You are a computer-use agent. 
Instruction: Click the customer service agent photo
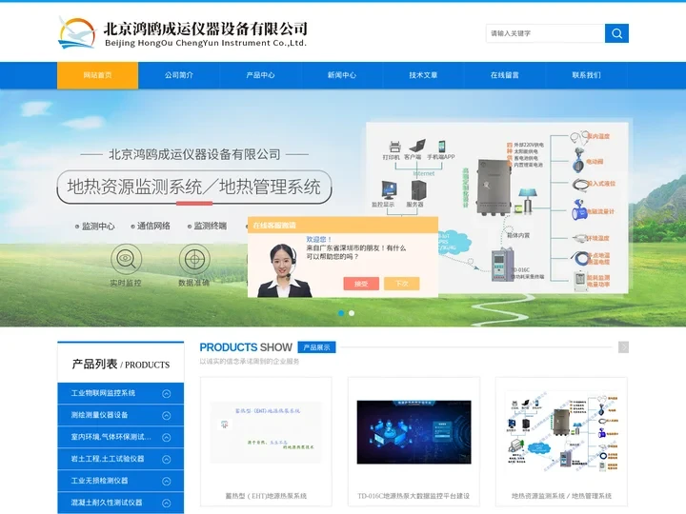(x=284, y=270)
